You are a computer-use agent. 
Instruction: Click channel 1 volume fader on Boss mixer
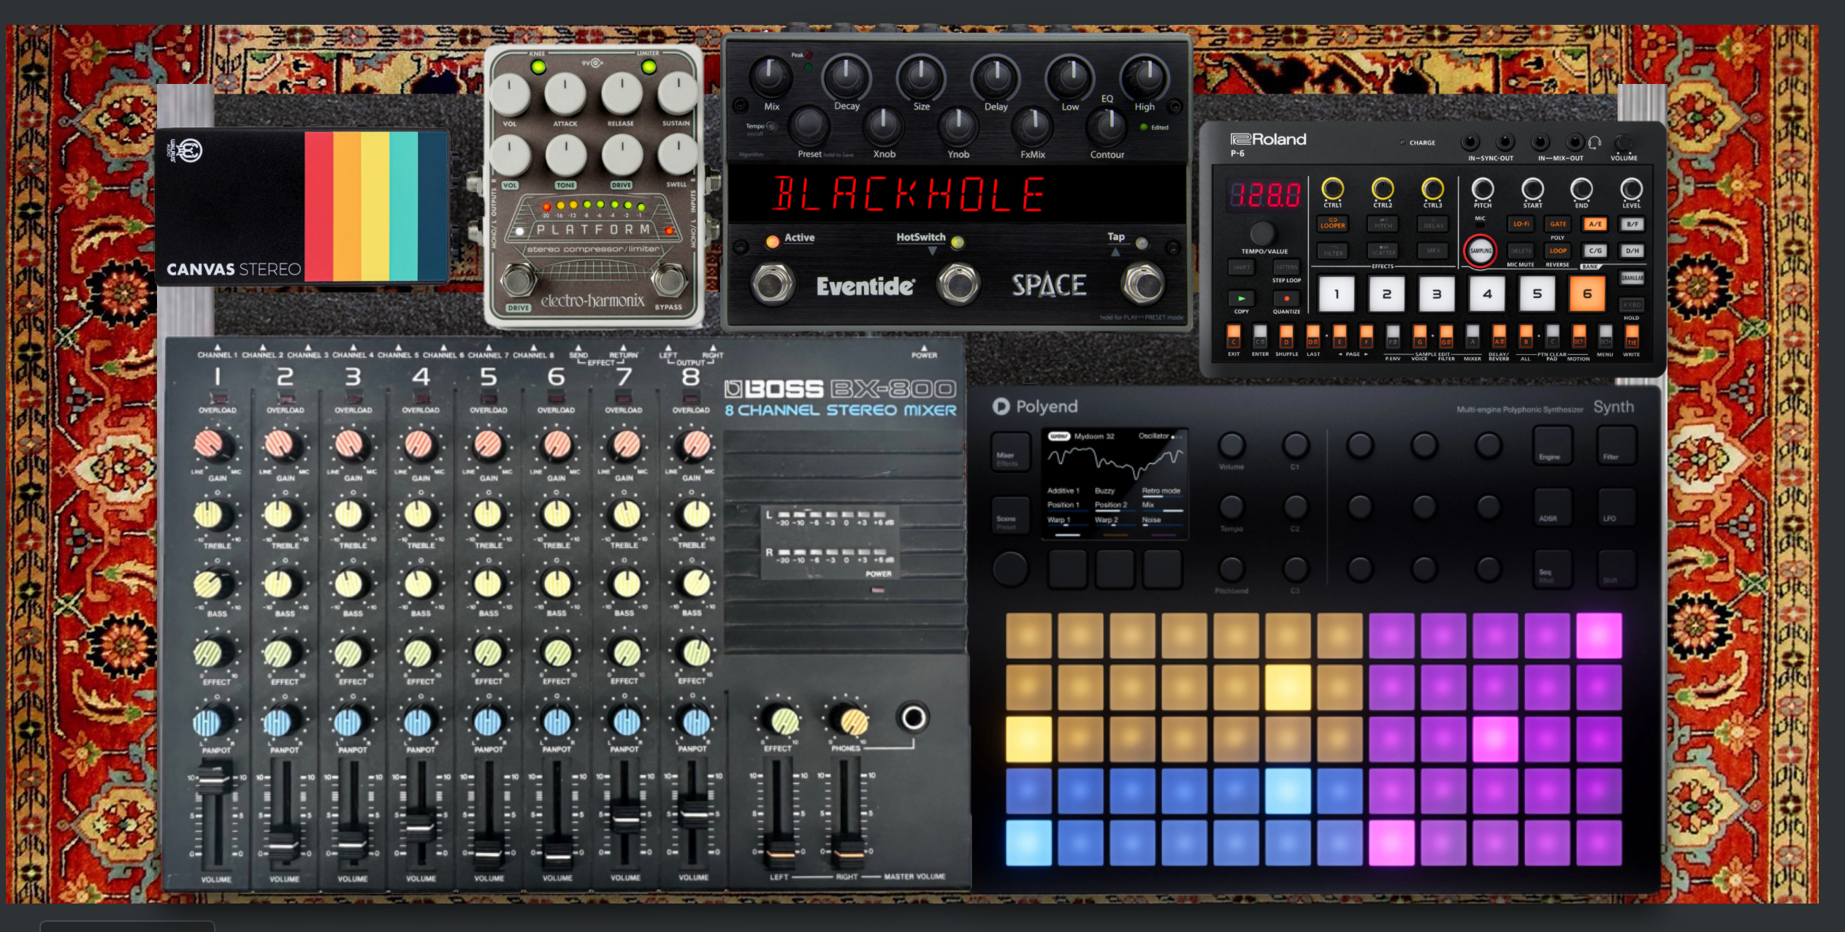pyautogui.click(x=215, y=780)
